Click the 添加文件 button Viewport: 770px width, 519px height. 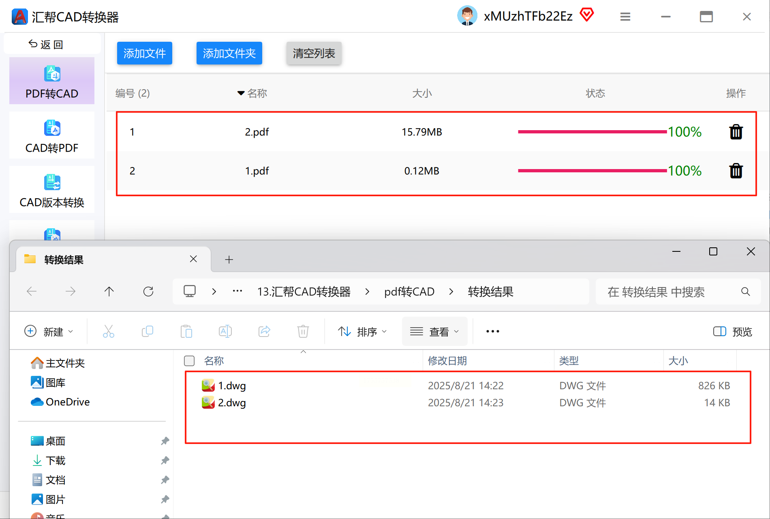pos(145,53)
